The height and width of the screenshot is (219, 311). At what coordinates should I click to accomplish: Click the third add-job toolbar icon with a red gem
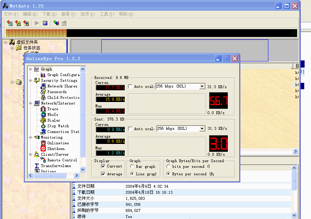pyautogui.click(x=26, y=23)
